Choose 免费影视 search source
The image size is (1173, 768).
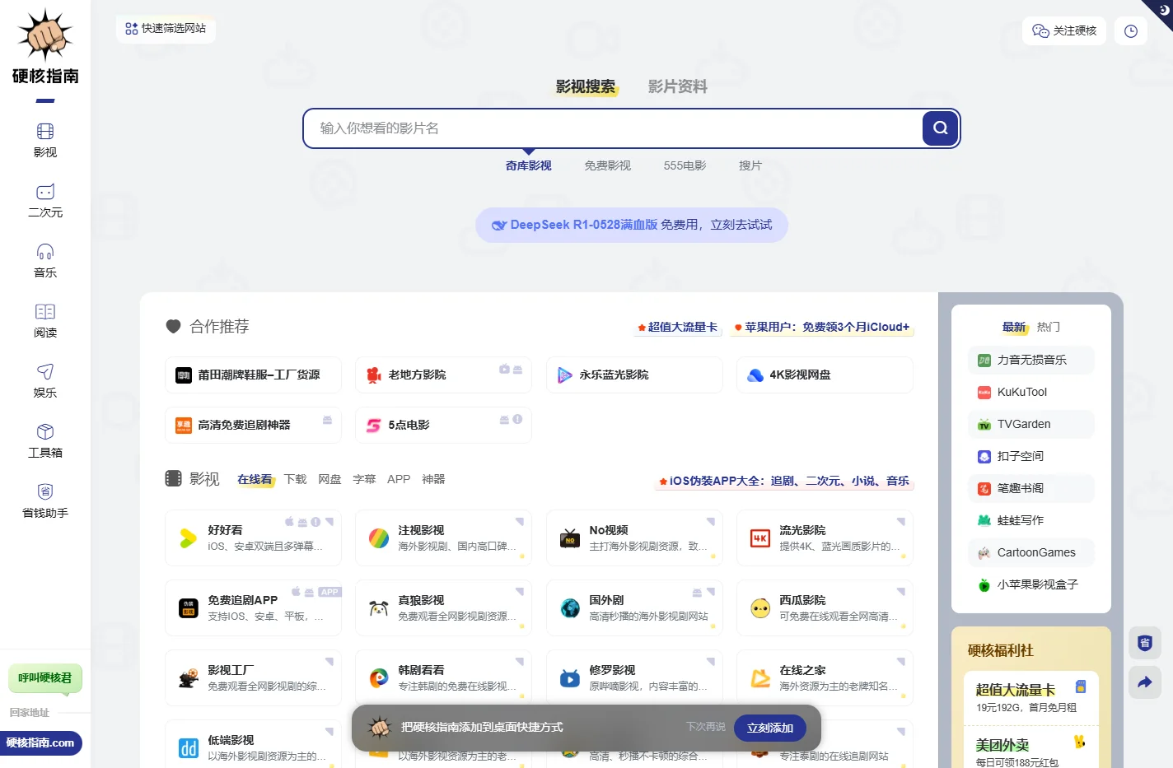coord(608,165)
